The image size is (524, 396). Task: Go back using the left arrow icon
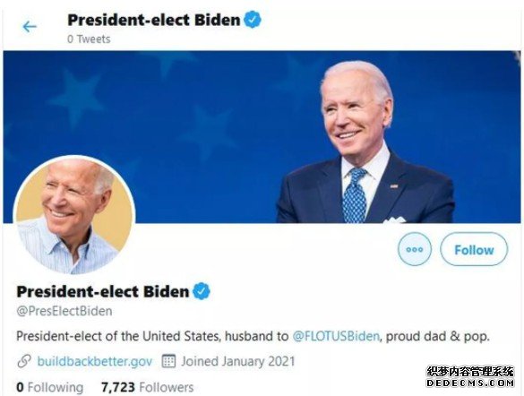[x=30, y=27]
